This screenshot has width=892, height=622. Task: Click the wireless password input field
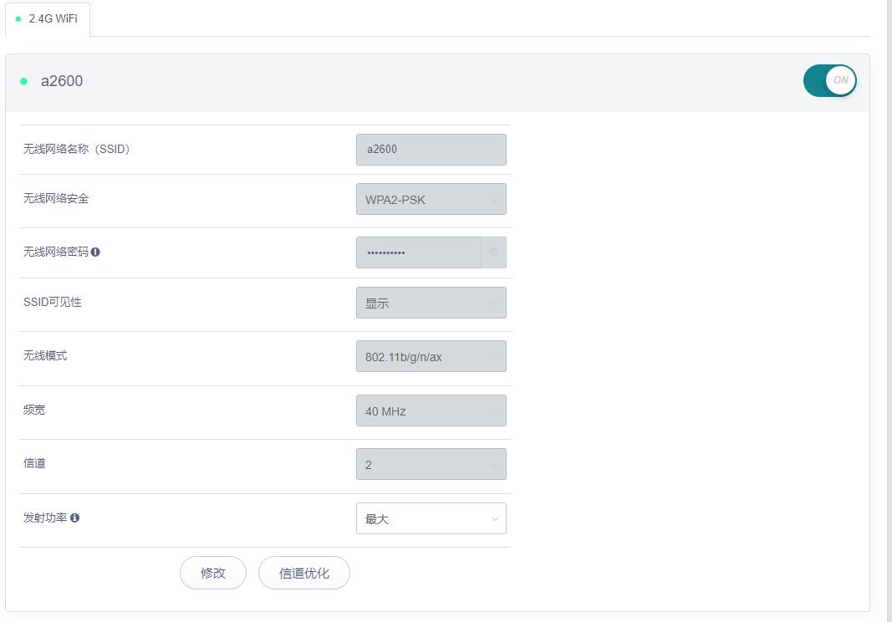click(x=418, y=252)
